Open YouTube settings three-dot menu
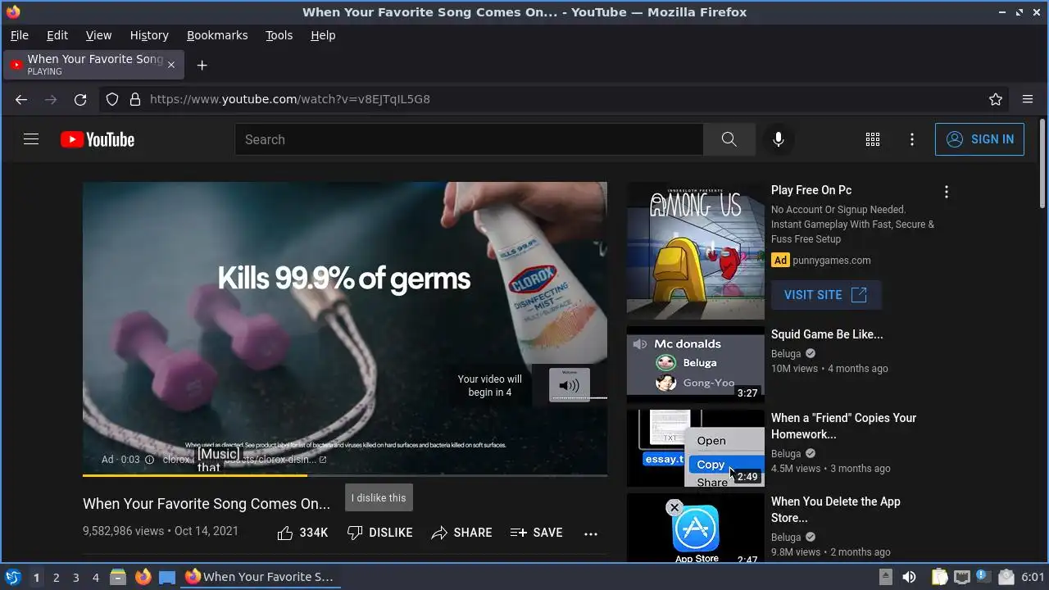1049x590 pixels. (912, 139)
